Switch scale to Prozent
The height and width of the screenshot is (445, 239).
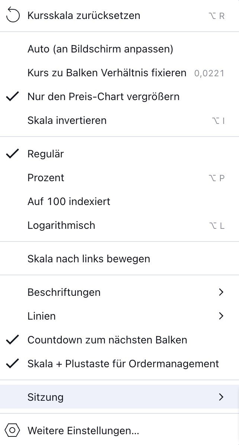click(46, 177)
